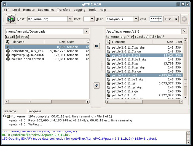
Task: Click in the Host field ftp.kernel.org
Action: click(x=47, y=19)
